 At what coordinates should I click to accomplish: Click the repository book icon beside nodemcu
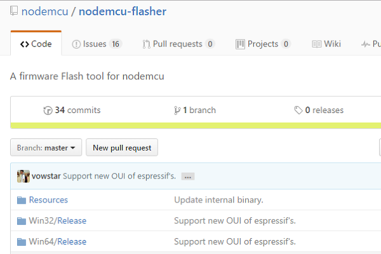coord(14,11)
